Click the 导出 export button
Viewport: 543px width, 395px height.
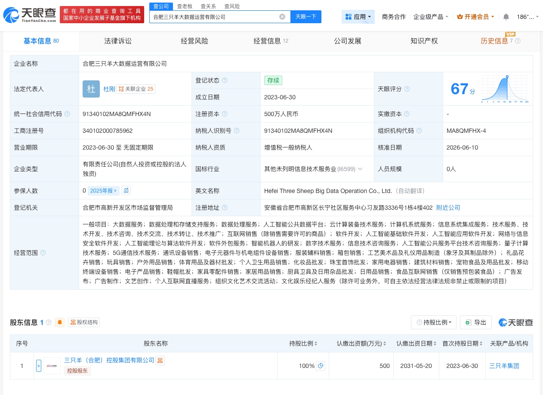tap(475, 322)
